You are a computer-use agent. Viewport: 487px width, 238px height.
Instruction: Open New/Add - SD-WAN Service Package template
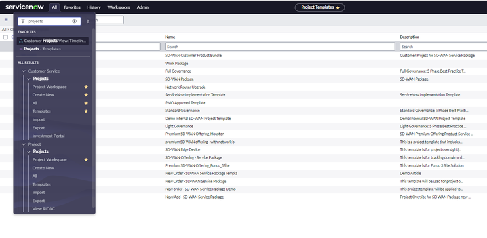point(194,197)
